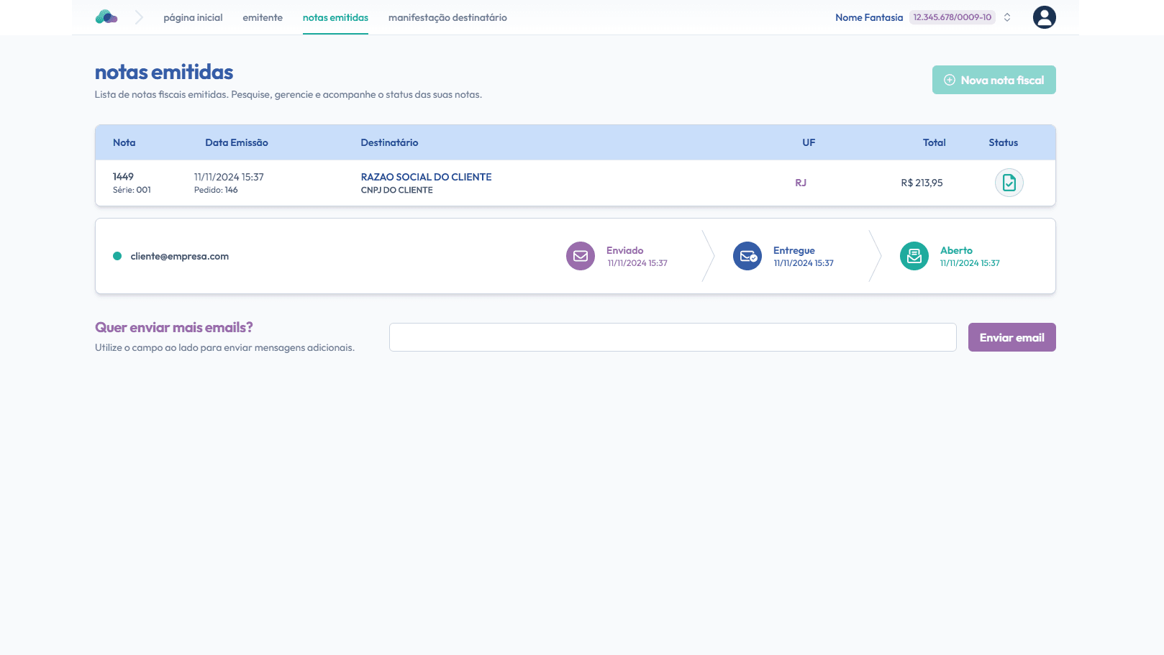Click the blue Entregue envelope icon
1164x655 pixels.
pyautogui.click(x=747, y=256)
